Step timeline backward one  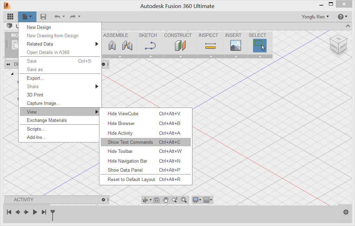18,212
